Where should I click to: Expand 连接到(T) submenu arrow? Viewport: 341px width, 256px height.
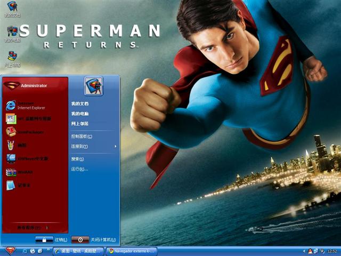(x=116, y=147)
